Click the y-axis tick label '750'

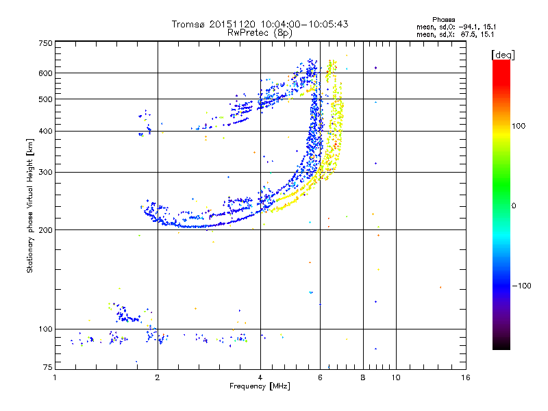(x=45, y=43)
